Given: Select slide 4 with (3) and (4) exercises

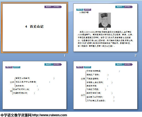Looking at the screenshot, I should click(105, 85).
